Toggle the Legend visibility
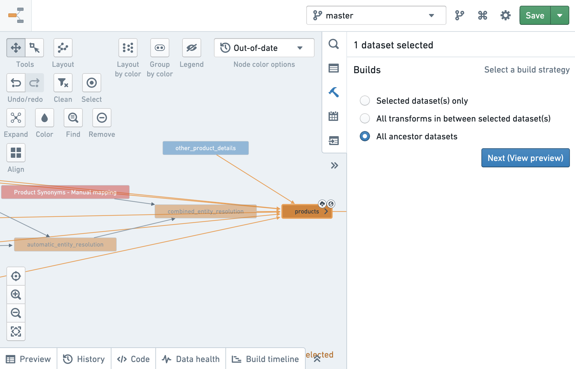 [192, 48]
